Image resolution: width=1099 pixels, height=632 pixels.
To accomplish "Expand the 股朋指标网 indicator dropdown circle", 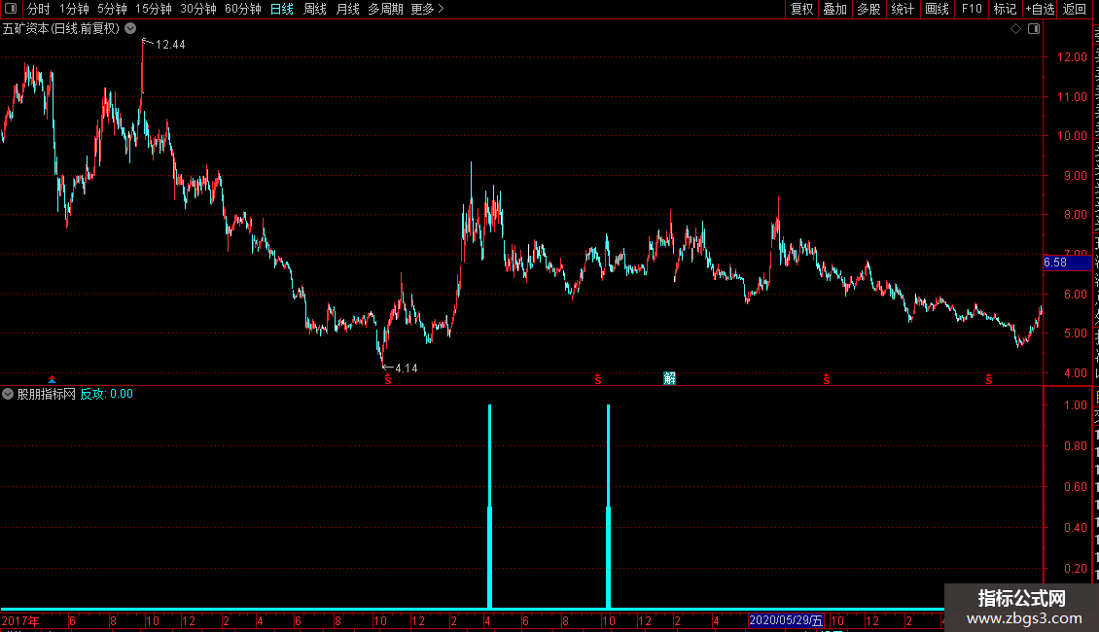I will [x=8, y=394].
